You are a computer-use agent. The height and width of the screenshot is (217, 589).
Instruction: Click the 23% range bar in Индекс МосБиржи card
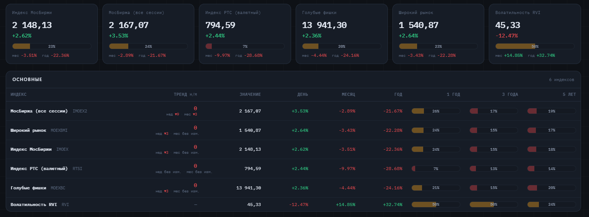click(x=52, y=46)
